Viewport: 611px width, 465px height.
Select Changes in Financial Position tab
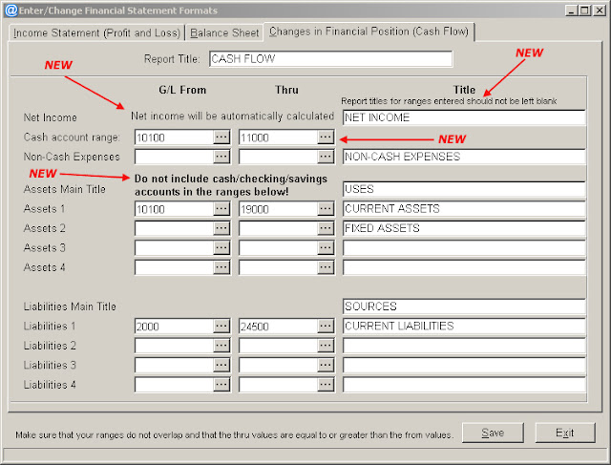pos(369,32)
